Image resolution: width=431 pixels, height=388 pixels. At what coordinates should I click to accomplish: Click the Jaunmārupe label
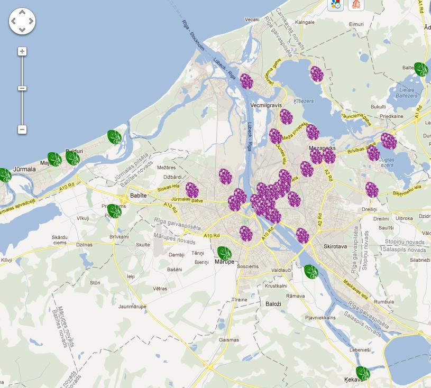pyautogui.click(x=132, y=307)
